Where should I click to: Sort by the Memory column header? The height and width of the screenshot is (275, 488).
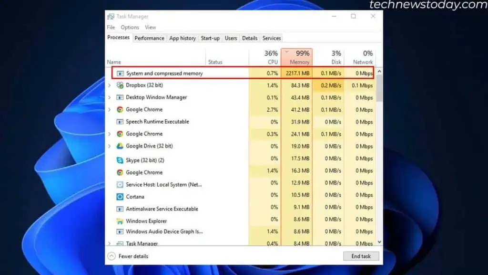pos(297,57)
